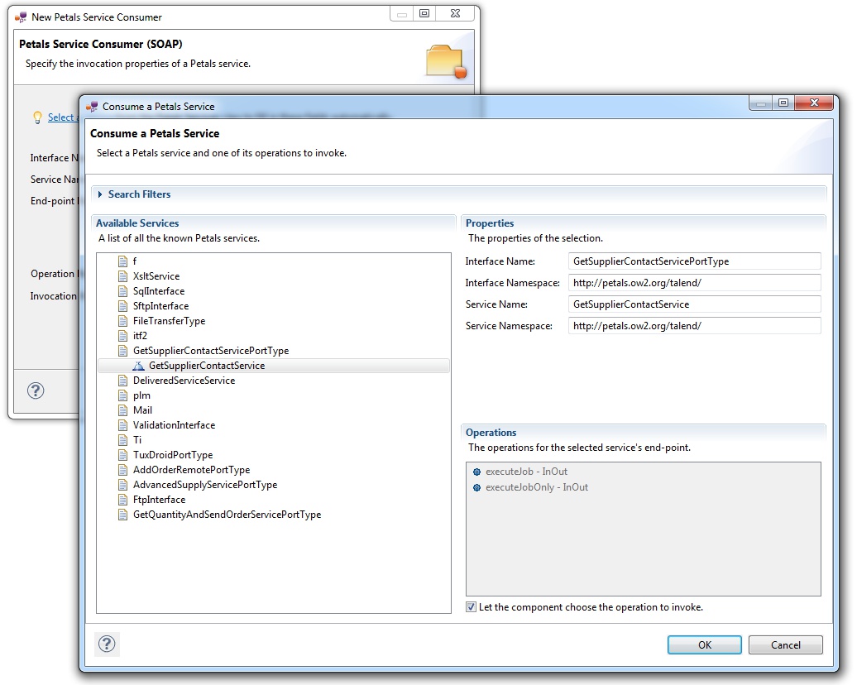Click the Mail interface file icon

122,410
